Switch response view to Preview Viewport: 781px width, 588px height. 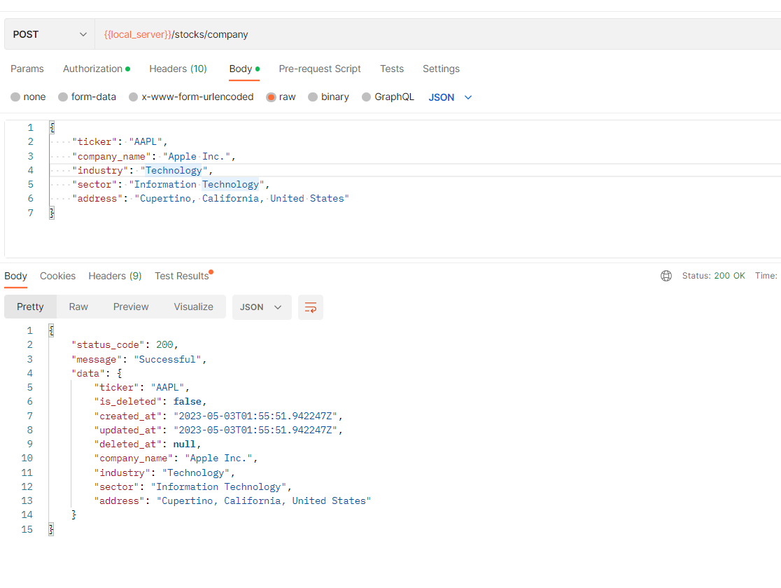[130, 307]
